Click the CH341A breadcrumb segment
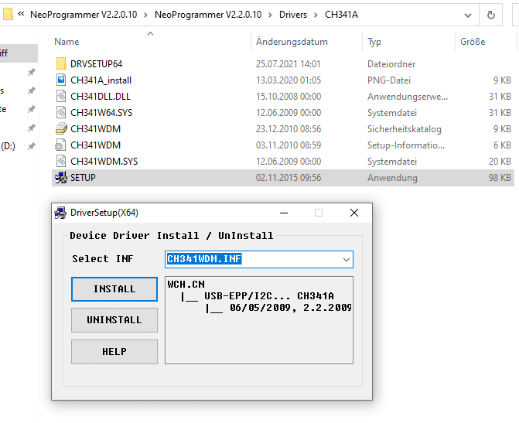Viewport: 519px width, 423px height. coord(341,15)
